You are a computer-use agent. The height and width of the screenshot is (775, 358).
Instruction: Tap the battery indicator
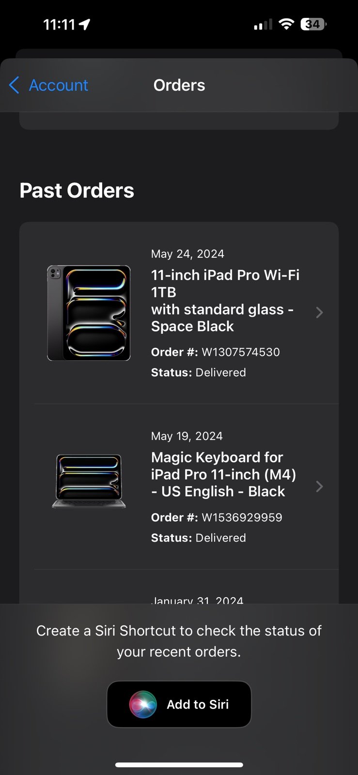click(x=312, y=23)
